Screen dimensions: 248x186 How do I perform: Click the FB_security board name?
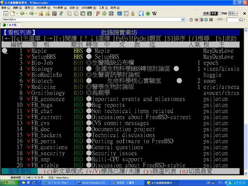(48, 153)
